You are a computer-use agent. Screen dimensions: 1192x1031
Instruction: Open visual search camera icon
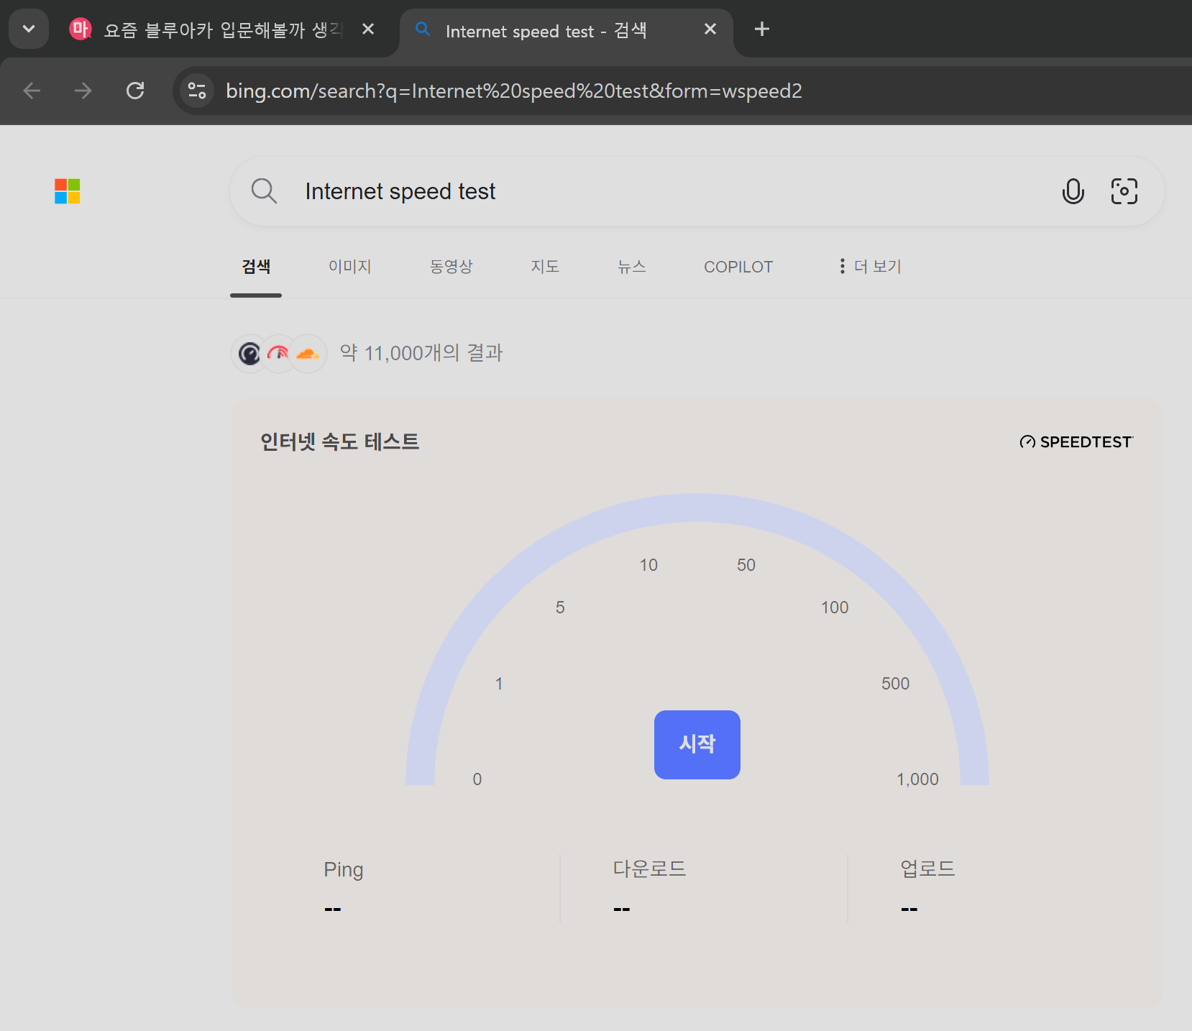1124,191
